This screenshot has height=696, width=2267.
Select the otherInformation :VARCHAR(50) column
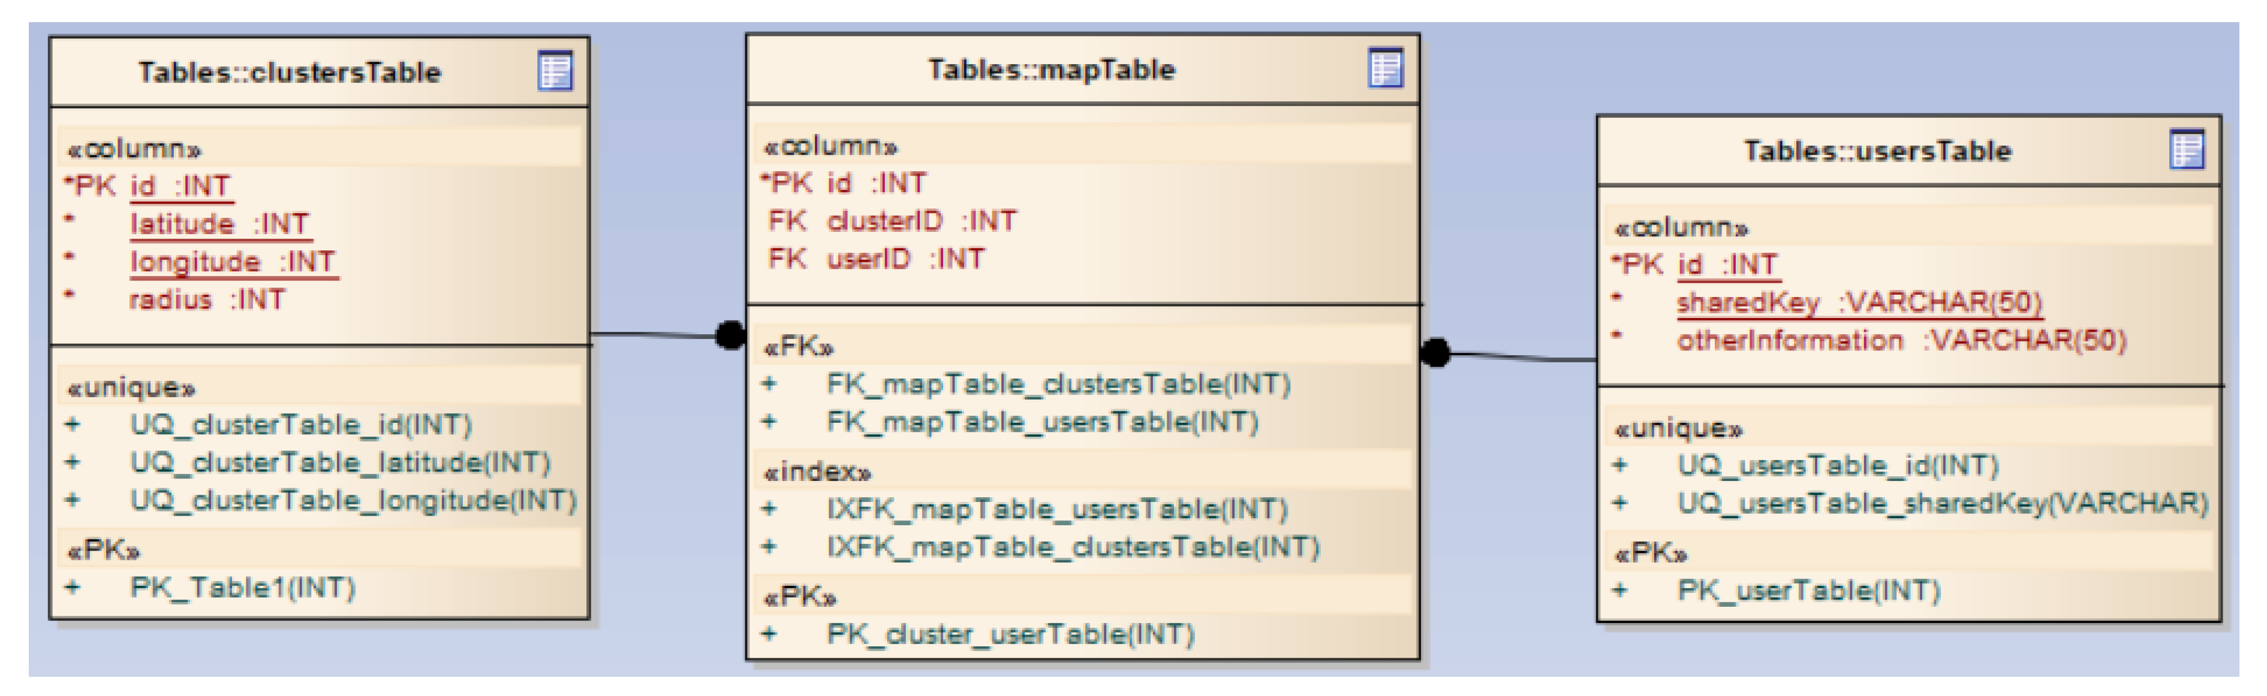(1901, 340)
